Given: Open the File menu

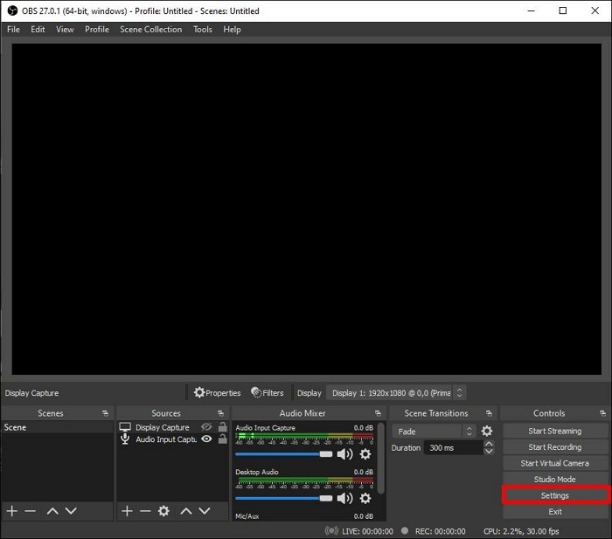Looking at the screenshot, I should point(13,29).
